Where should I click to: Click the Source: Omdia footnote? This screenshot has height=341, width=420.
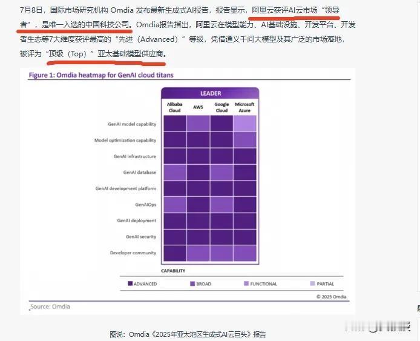point(50,306)
